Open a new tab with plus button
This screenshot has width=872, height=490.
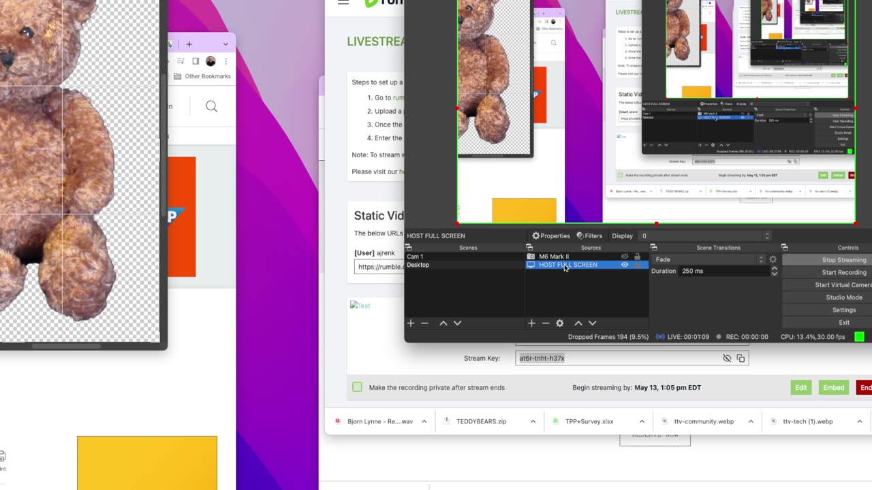pyautogui.click(x=189, y=44)
